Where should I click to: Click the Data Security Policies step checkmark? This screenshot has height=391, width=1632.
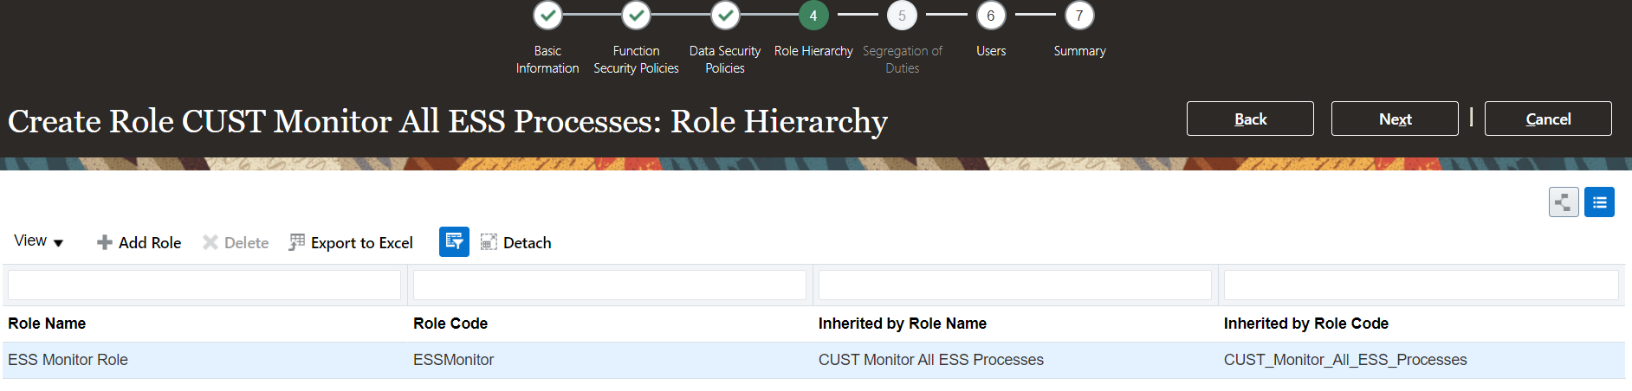725,16
